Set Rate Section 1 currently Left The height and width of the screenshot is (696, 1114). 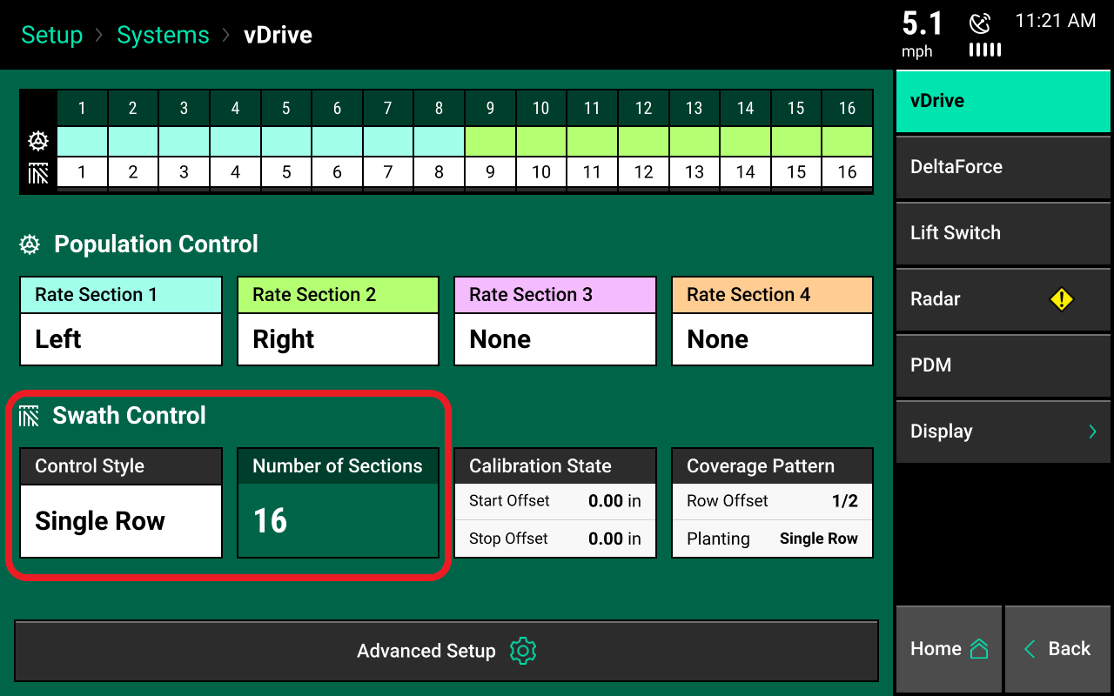click(121, 321)
